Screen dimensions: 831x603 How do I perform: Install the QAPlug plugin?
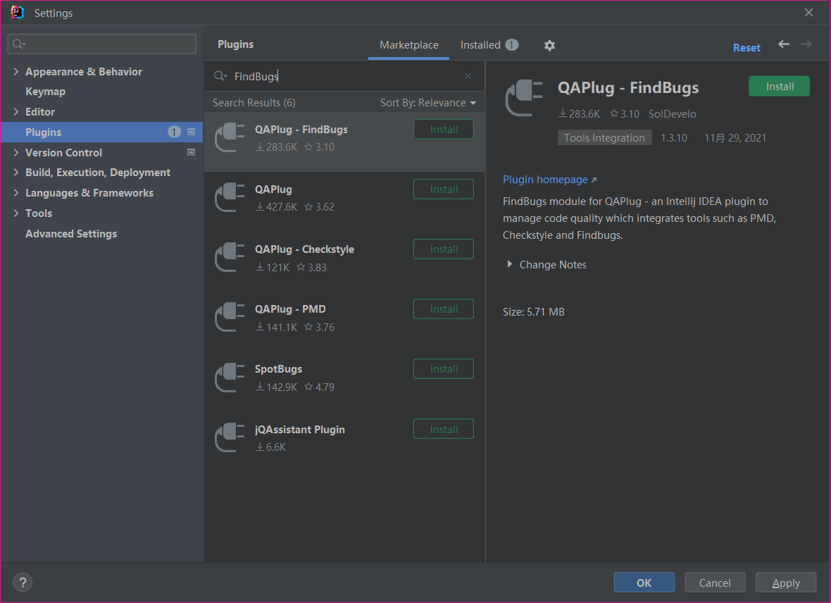click(x=444, y=189)
